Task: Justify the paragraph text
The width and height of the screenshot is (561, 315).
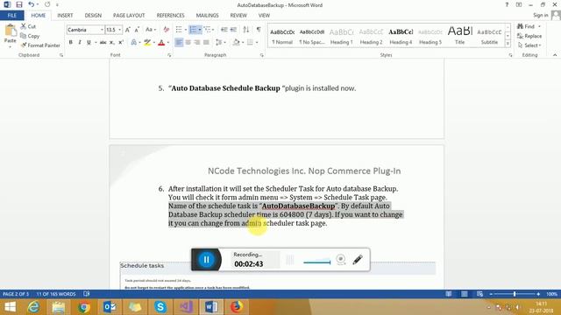Action: [x=206, y=43]
